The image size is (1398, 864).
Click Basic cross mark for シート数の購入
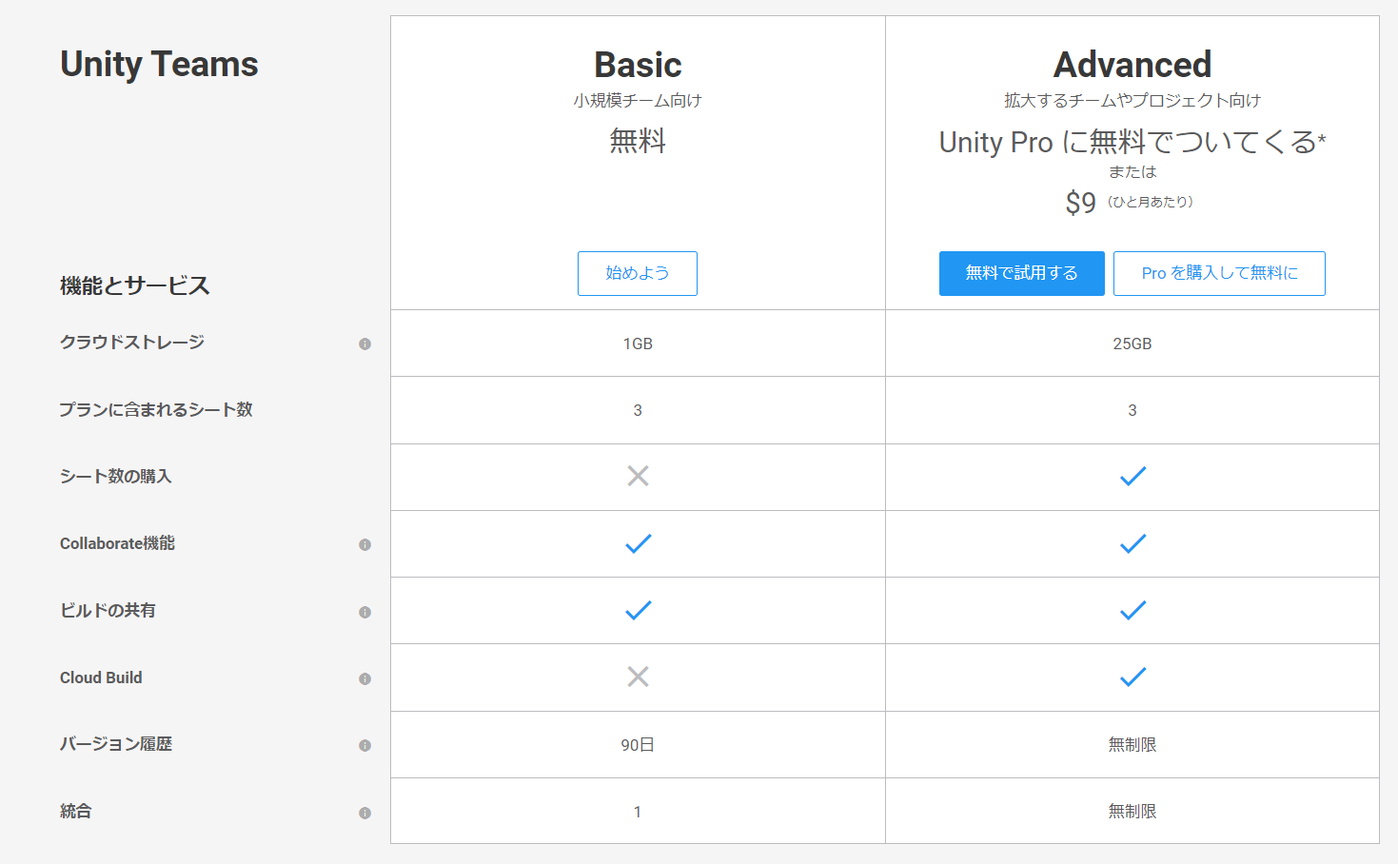(x=638, y=476)
